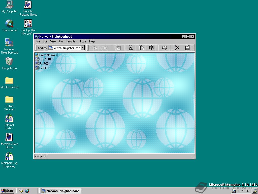The image size is (258, 194).
Task: Open the File menu
Action: (38, 41)
